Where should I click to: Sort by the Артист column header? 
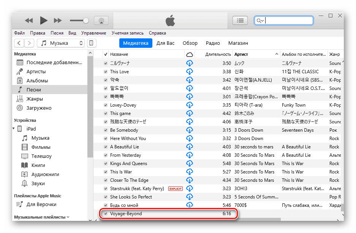click(256, 54)
